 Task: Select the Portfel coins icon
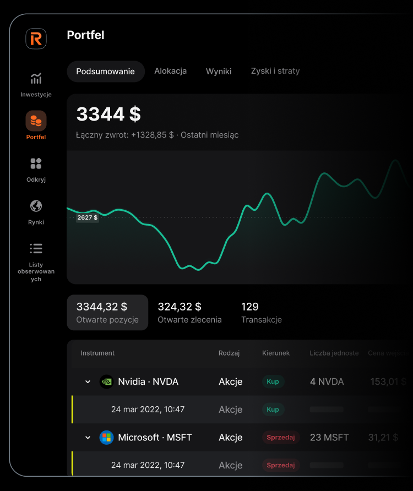coord(36,121)
